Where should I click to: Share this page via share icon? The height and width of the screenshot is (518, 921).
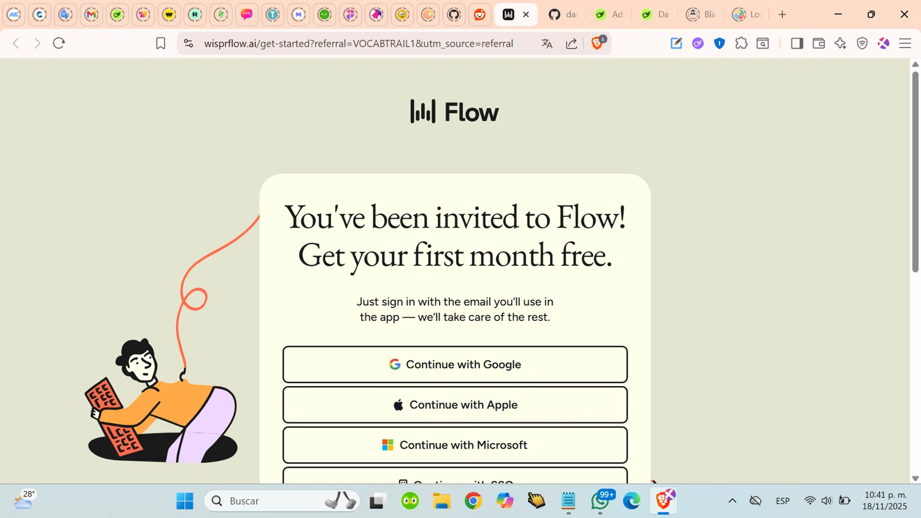[572, 43]
